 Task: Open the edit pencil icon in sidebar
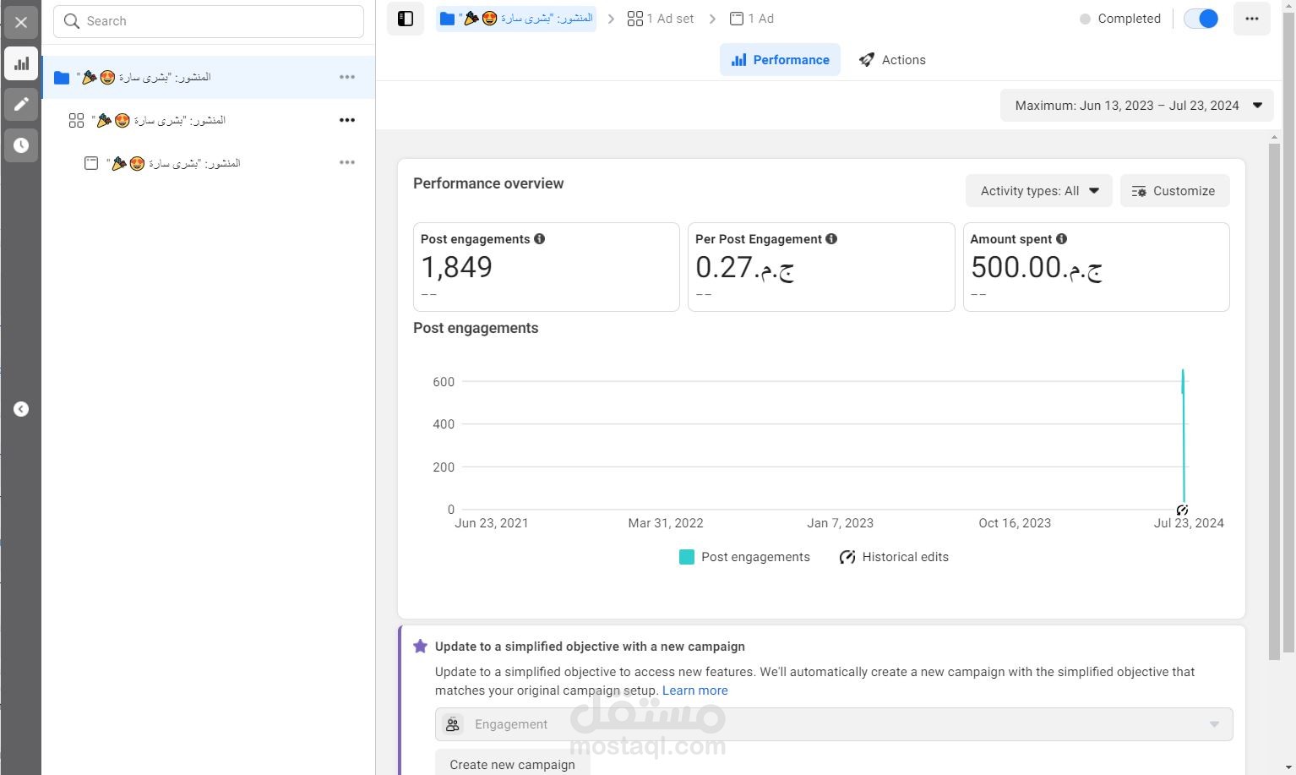click(21, 105)
